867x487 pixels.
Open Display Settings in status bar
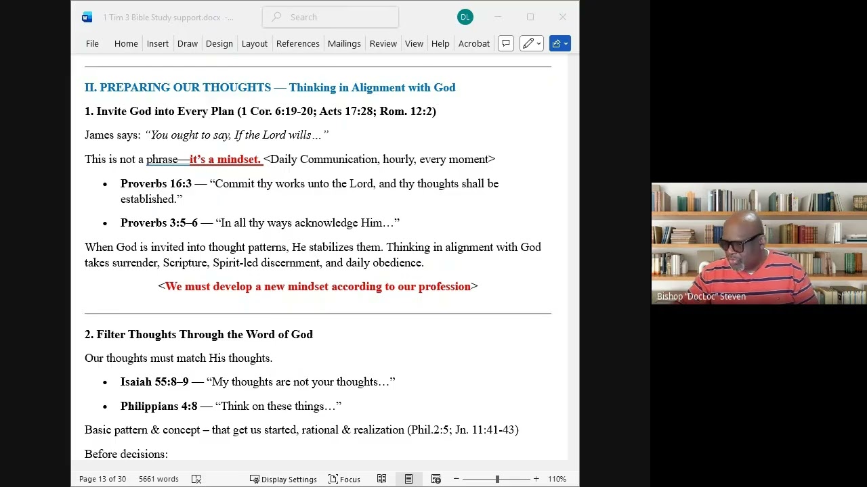tap(283, 479)
